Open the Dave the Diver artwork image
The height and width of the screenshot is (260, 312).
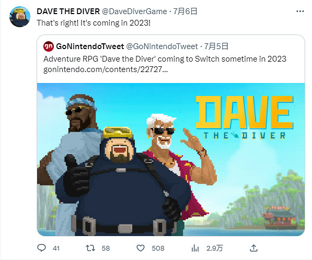click(171, 159)
